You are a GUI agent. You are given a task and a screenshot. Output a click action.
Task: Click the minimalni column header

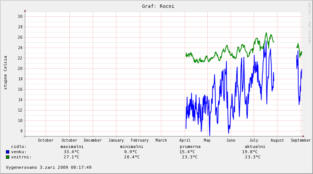click(132, 147)
